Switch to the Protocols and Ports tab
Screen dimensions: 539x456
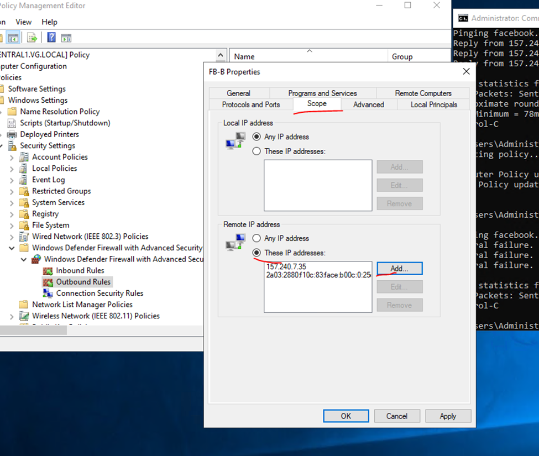pyautogui.click(x=250, y=104)
